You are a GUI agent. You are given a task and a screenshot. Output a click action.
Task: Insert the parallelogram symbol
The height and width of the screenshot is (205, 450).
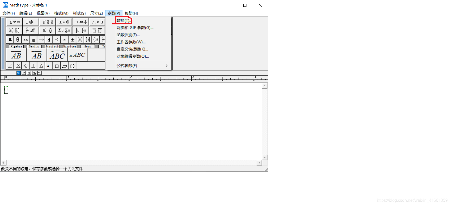(x=64, y=66)
